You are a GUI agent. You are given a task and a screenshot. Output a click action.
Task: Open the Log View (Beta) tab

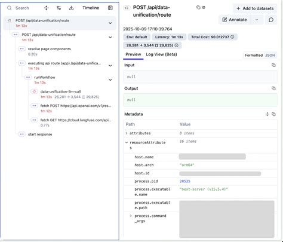[x=161, y=54]
